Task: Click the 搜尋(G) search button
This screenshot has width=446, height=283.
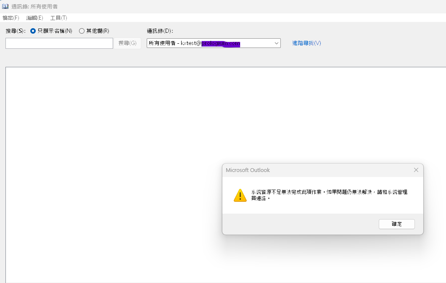Action: (127, 43)
